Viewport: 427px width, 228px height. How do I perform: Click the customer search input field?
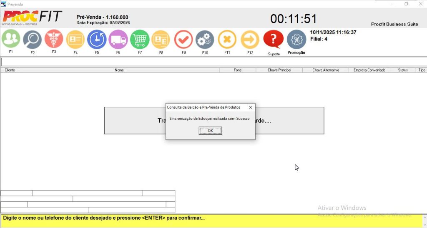[x=213, y=62]
